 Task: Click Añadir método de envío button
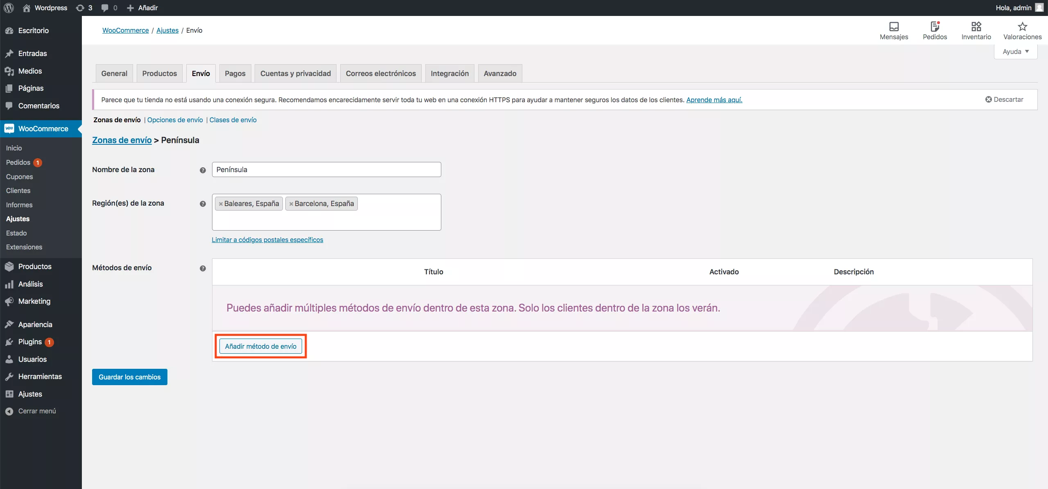pyautogui.click(x=261, y=346)
